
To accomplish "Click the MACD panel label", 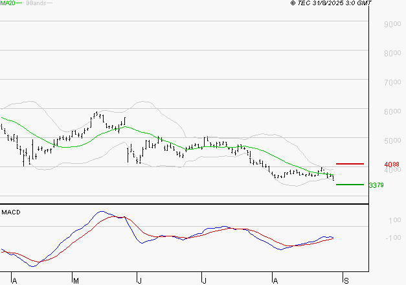I will (11, 212).
